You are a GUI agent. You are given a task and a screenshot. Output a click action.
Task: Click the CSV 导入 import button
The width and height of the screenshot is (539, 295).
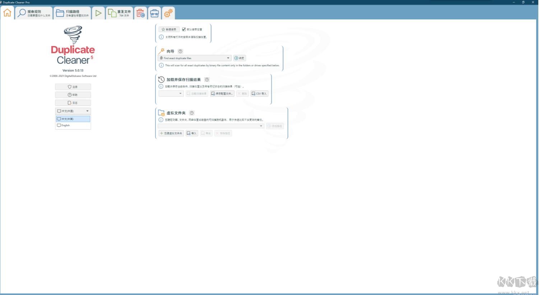pos(259,93)
